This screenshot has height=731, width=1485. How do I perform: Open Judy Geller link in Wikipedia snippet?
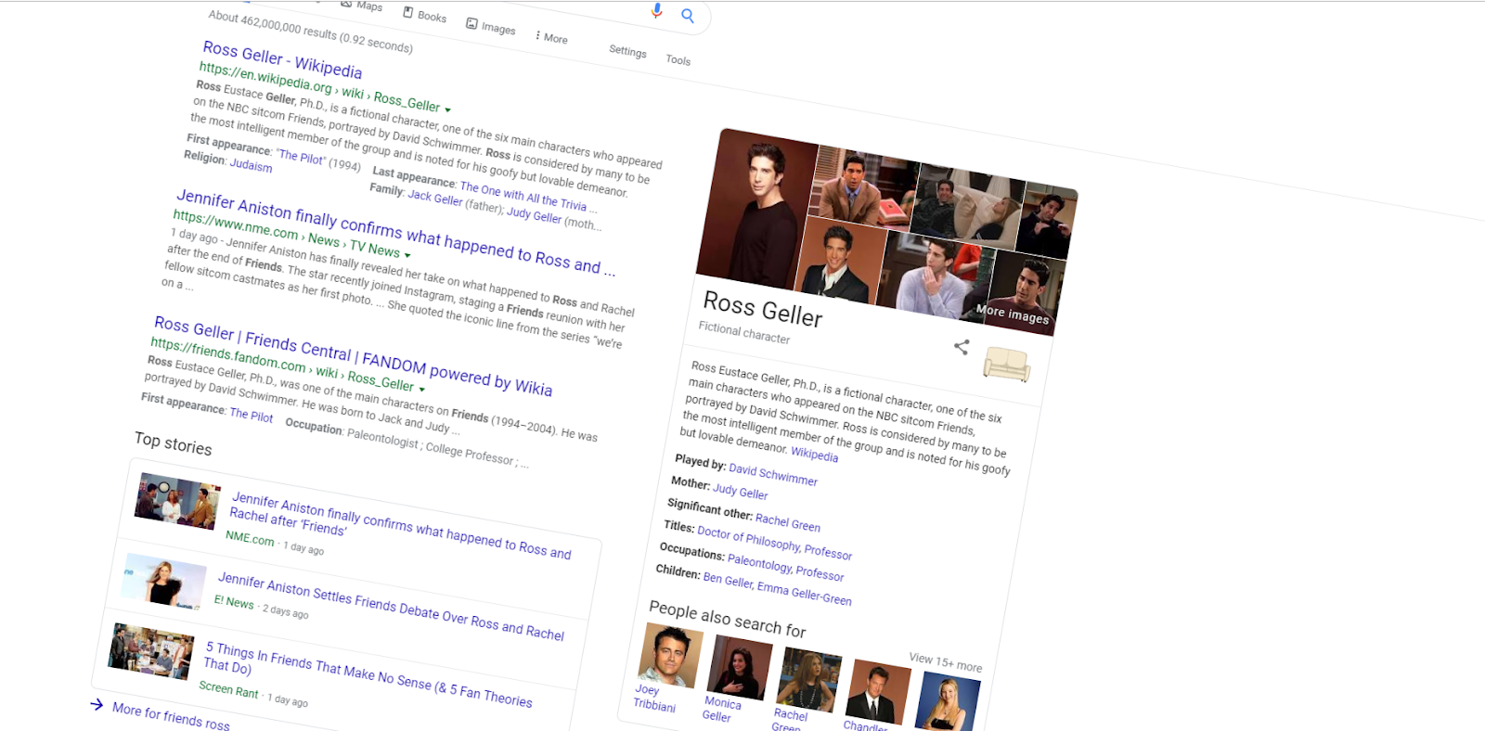pyautogui.click(x=535, y=215)
